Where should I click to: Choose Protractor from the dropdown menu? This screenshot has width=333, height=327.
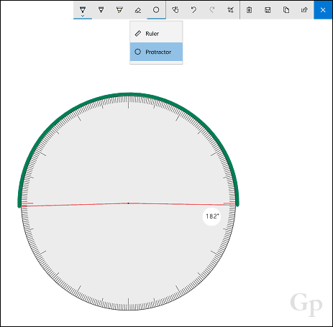point(156,52)
